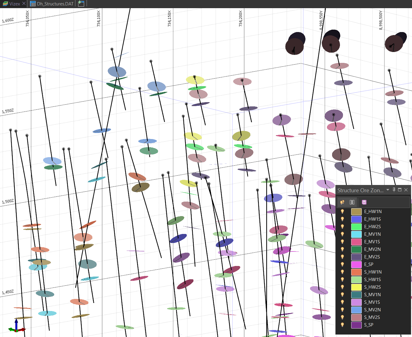Toggle visibility of E_HW1N zone
The height and width of the screenshot is (337, 412).
pos(342,211)
